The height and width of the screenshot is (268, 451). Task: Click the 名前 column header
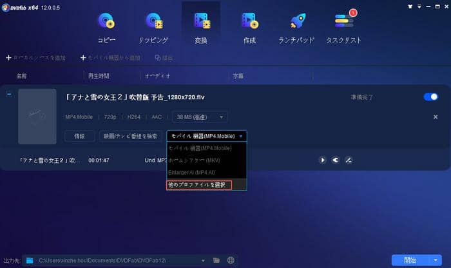pyautogui.click(x=21, y=76)
